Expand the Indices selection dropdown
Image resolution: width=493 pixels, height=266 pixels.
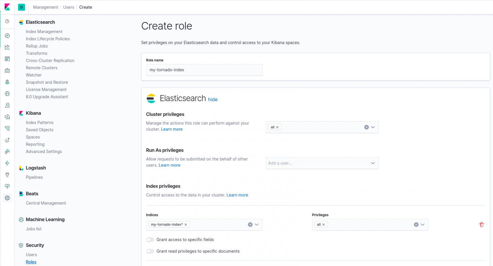point(256,224)
